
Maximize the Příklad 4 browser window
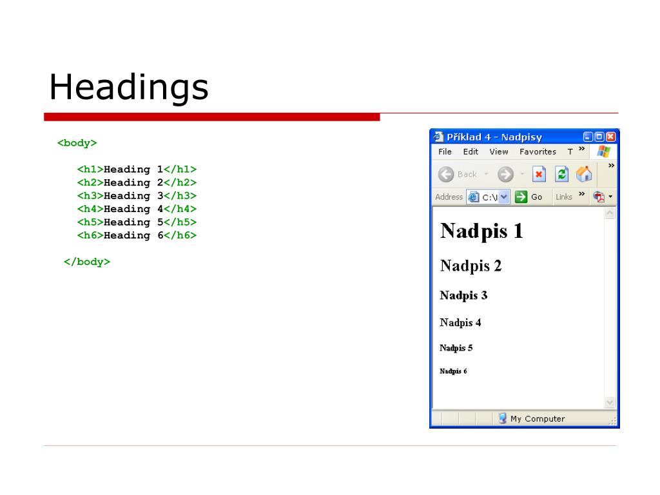[x=599, y=137]
